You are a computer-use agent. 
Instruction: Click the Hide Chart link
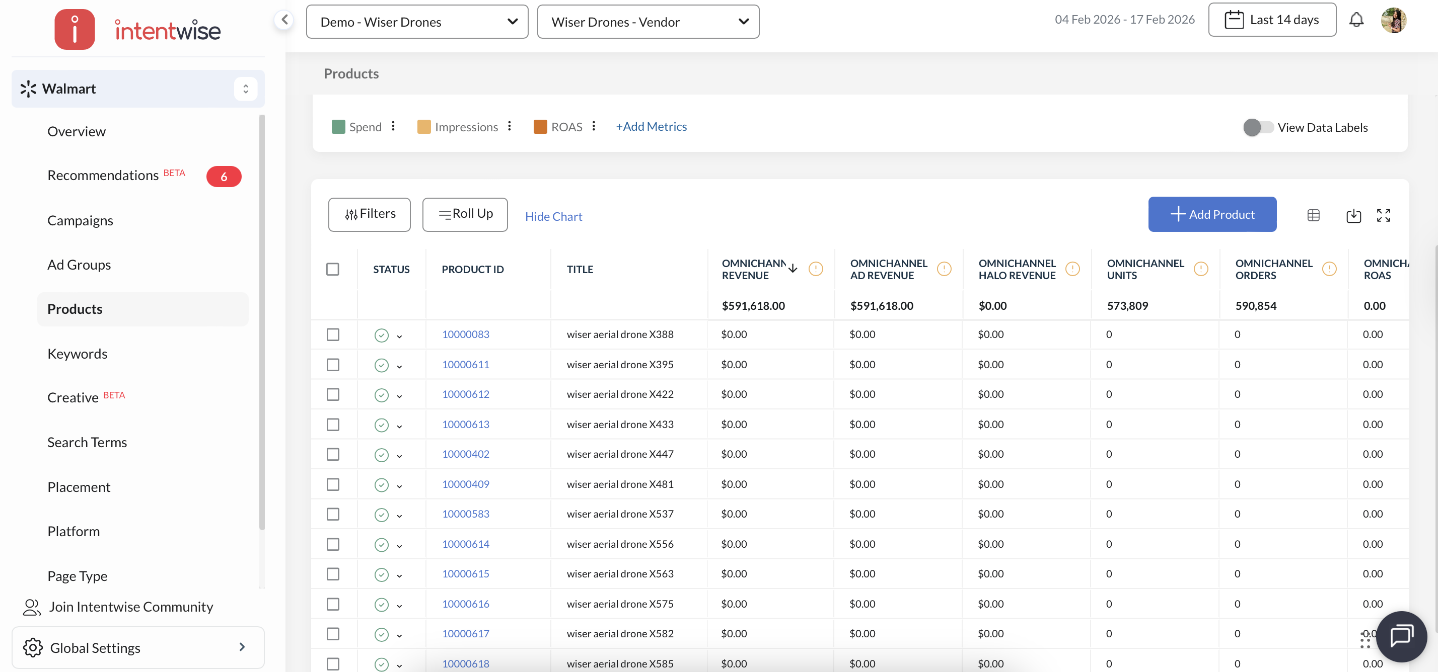click(553, 216)
